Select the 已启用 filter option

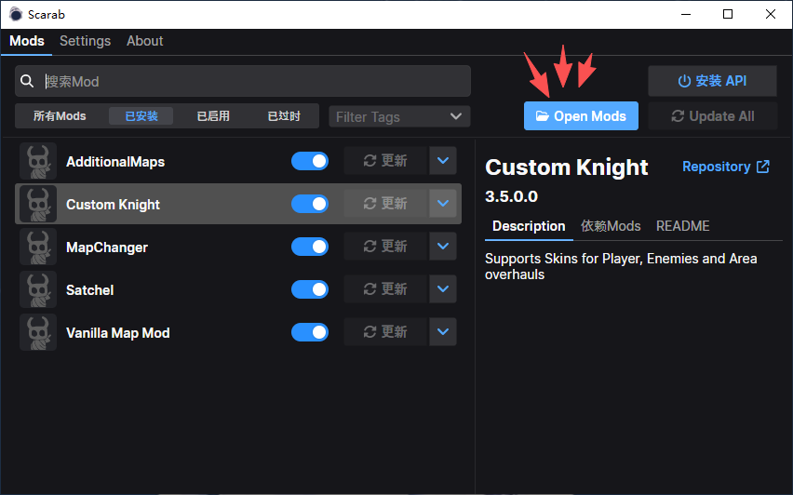[x=213, y=116]
